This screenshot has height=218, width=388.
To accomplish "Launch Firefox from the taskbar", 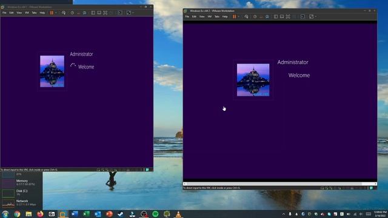I will [40, 214].
